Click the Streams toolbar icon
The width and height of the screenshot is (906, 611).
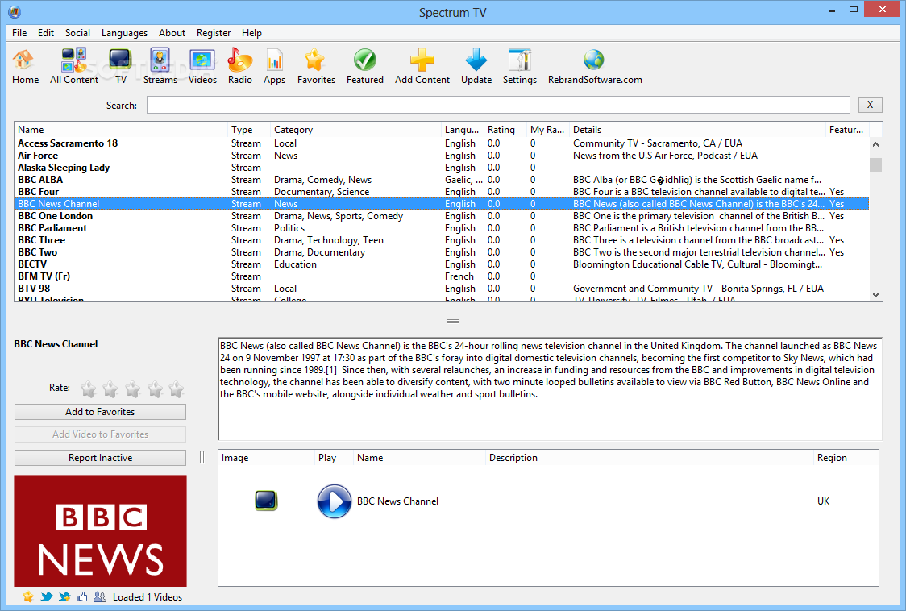point(160,61)
